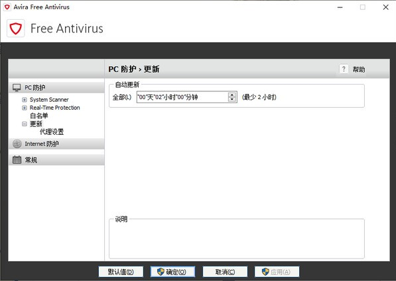Click the calendar icon beside 常规
The height and width of the screenshot is (281, 396).
17,159
